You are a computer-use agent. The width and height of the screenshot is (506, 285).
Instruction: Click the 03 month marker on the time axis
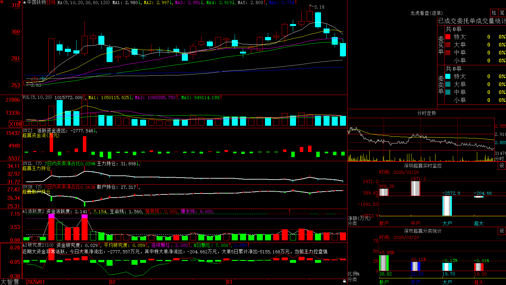[x=229, y=282]
